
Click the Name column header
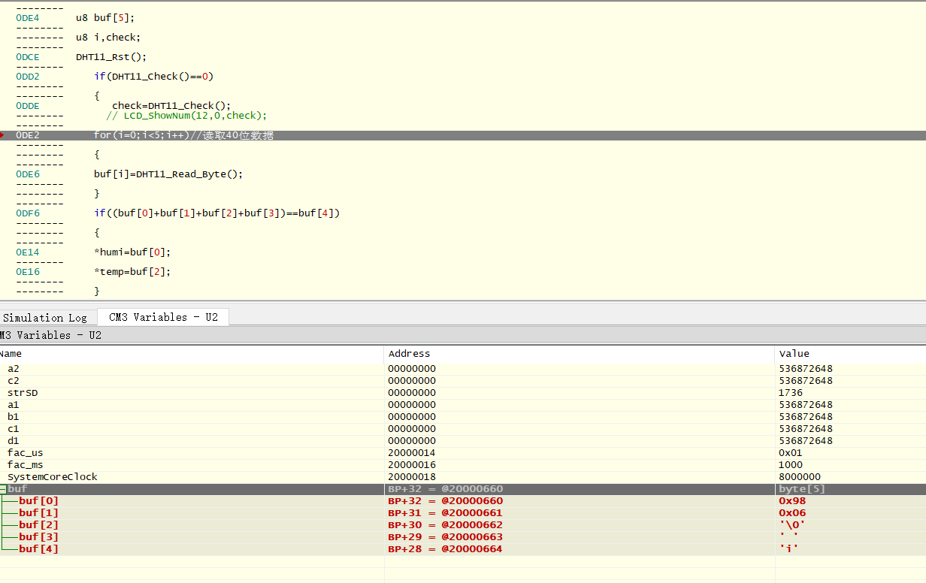click(x=192, y=354)
